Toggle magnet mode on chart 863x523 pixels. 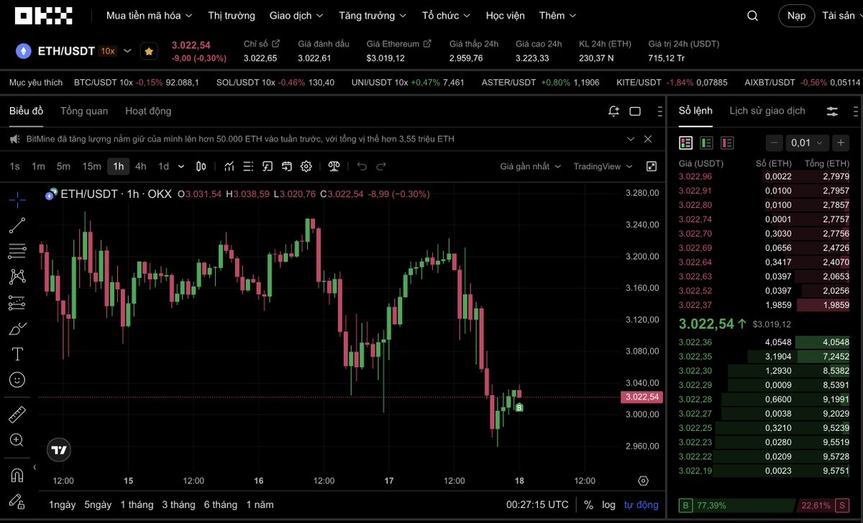[x=17, y=475]
